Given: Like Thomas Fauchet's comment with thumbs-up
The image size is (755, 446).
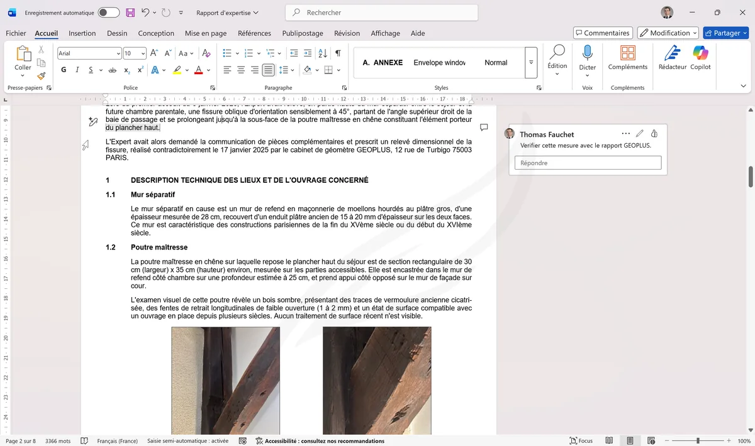Looking at the screenshot, I should [x=654, y=133].
